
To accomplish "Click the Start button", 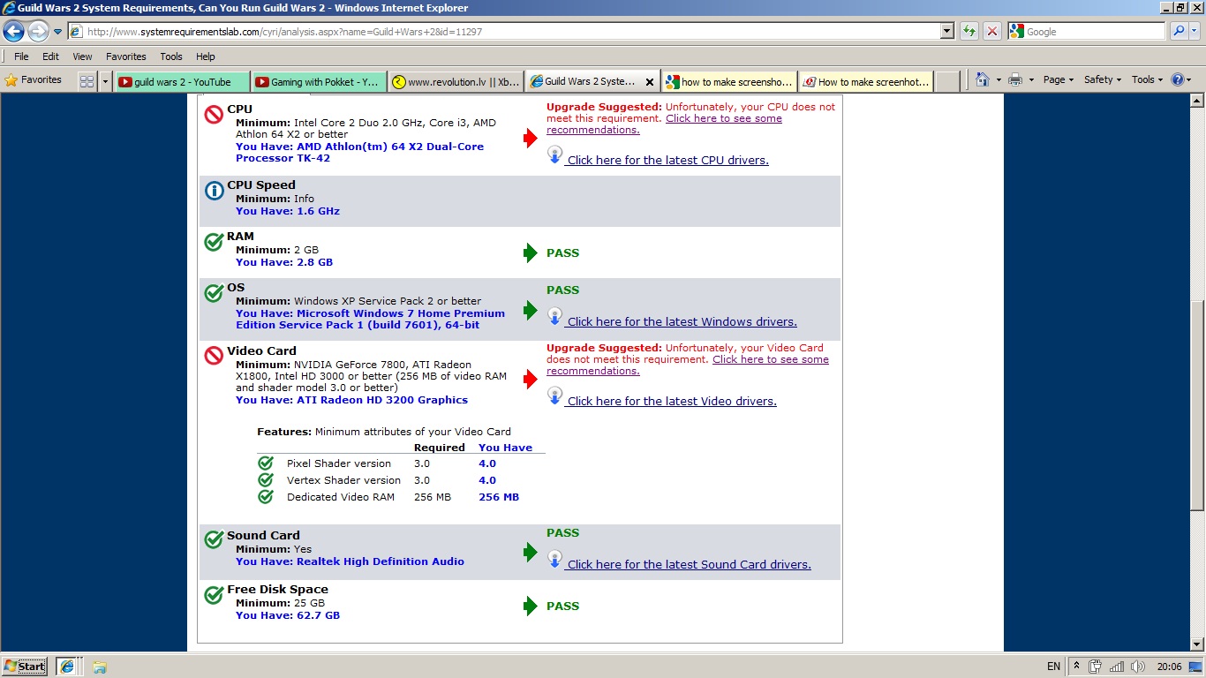I will click(25, 667).
